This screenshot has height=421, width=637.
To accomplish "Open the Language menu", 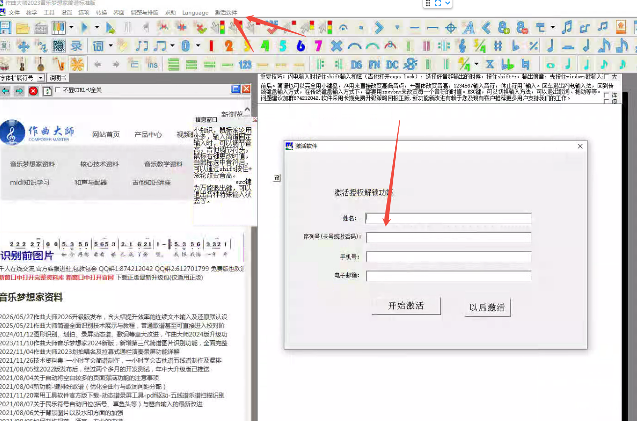I will (195, 13).
